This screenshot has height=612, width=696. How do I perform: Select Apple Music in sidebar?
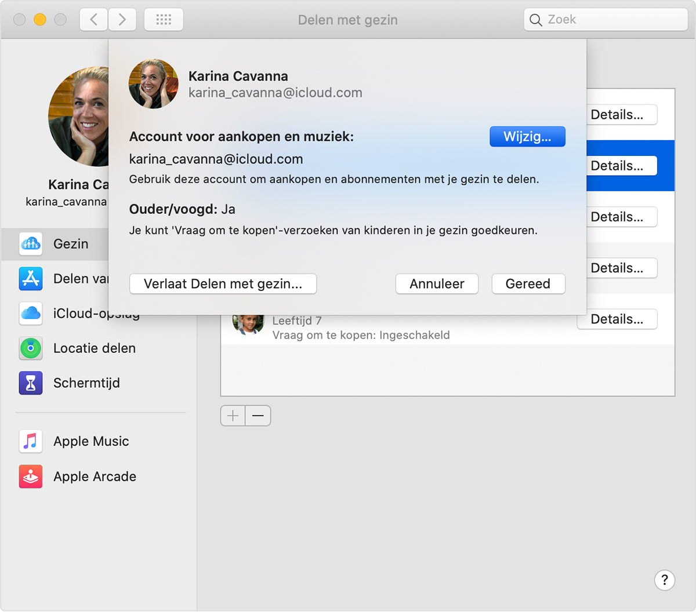pyautogui.click(x=90, y=442)
